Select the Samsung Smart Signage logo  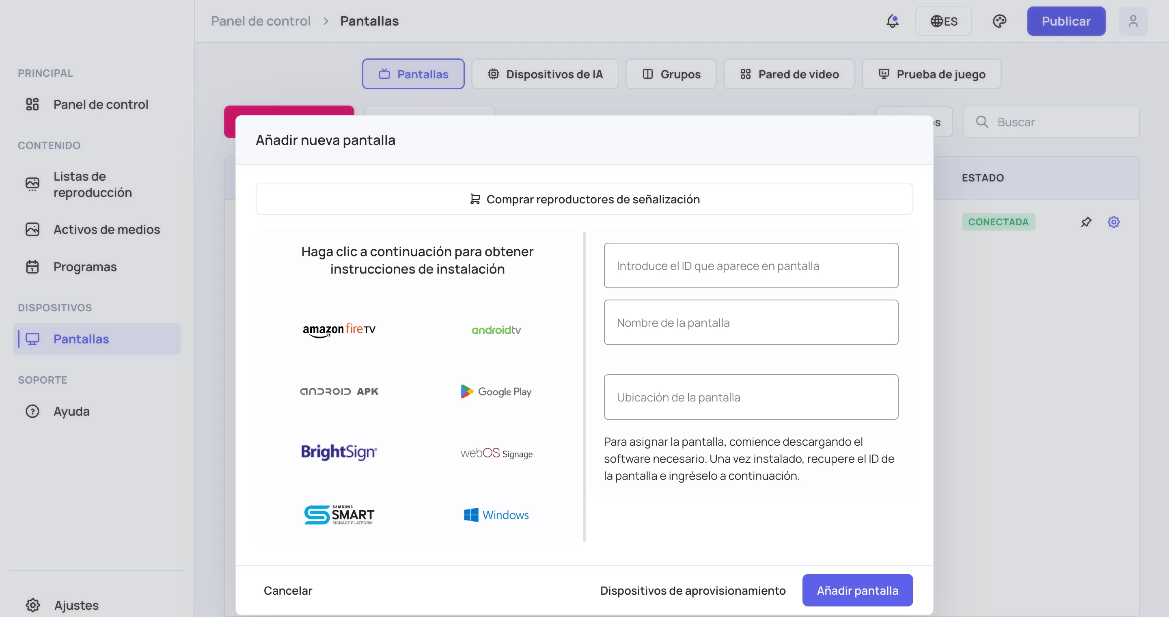click(x=339, y=515)
